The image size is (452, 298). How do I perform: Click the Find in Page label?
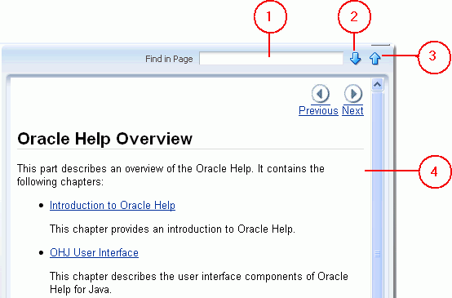169,59
